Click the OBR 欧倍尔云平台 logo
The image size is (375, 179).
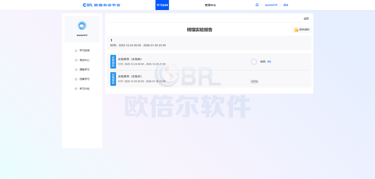(102, 5)
